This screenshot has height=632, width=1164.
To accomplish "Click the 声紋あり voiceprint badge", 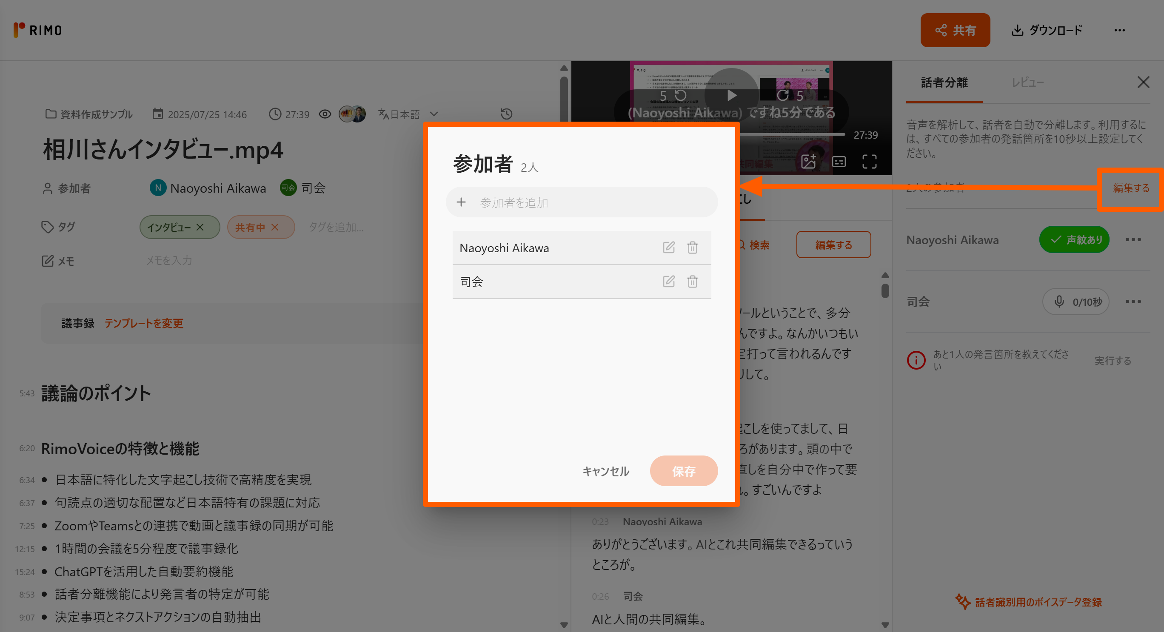I will (x=1074, y=239).
